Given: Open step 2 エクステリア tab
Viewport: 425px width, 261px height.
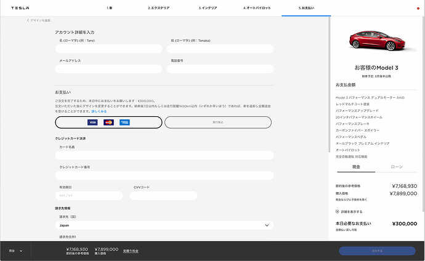Looking at the screenshot, I should pos(158,8).
